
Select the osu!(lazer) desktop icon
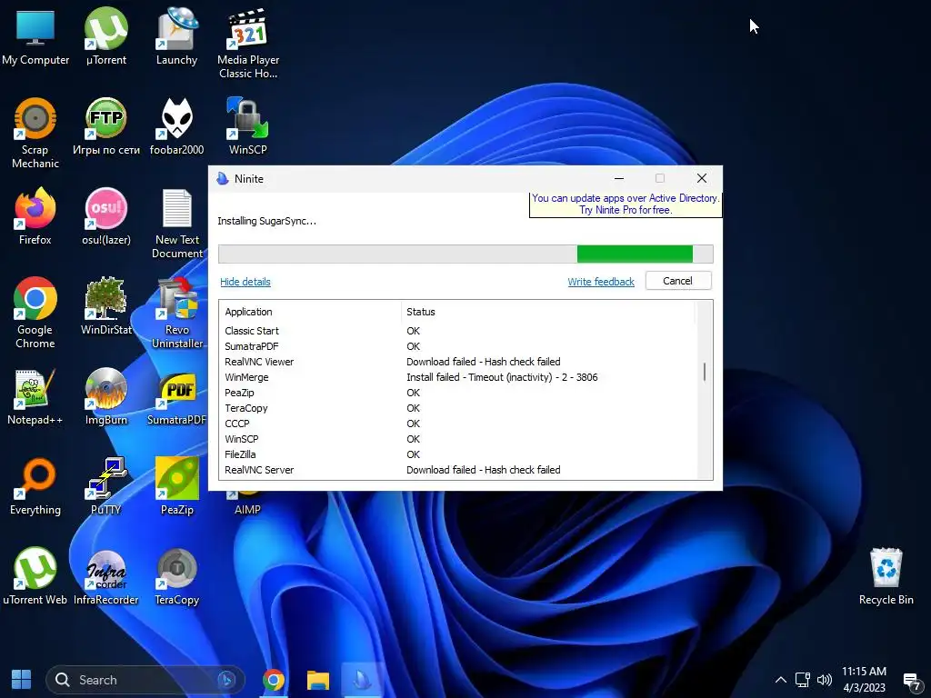tap(106, 216)
